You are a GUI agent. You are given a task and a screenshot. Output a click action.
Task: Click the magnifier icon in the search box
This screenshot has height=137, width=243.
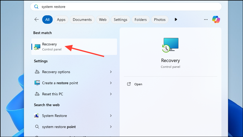[x=36, y=7]
